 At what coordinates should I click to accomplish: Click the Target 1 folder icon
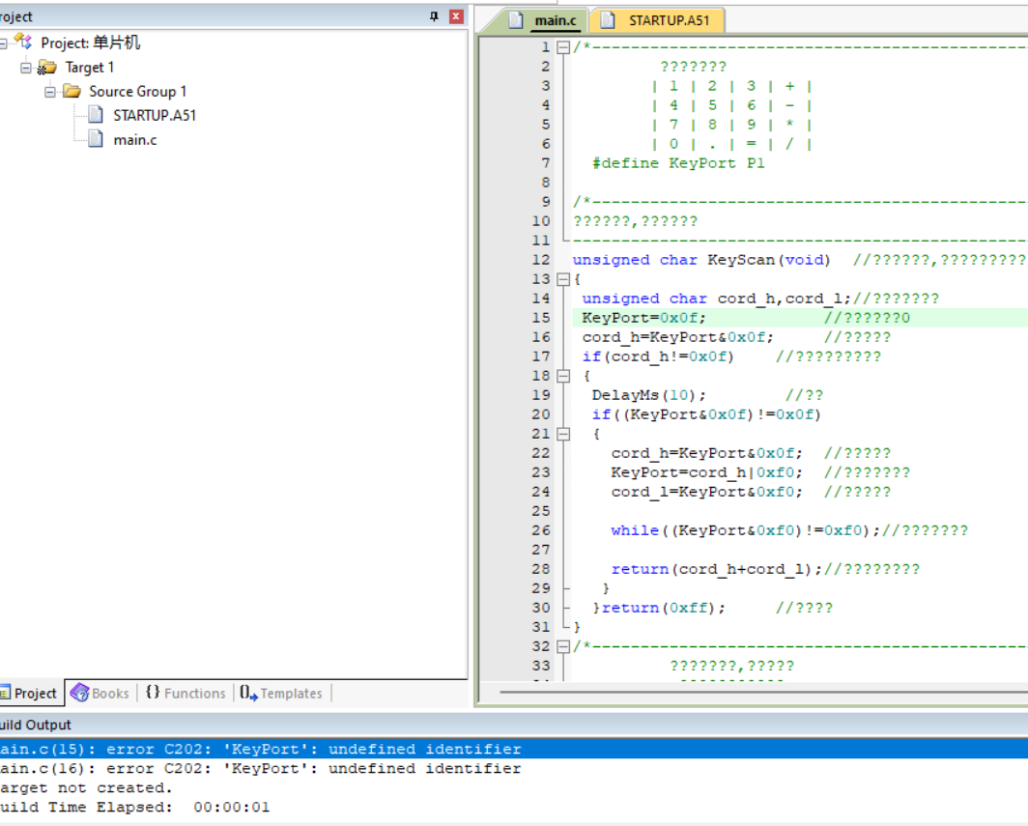point(47,67)
